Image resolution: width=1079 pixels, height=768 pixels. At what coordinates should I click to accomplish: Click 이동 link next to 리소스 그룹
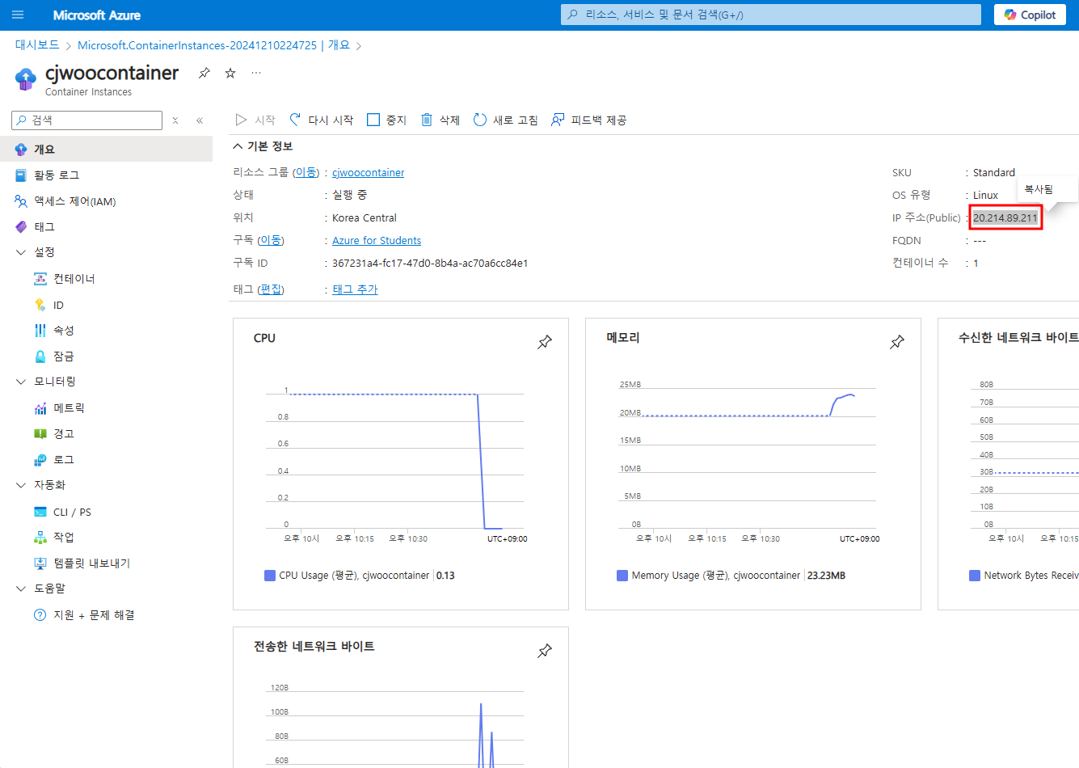[306, 173]
